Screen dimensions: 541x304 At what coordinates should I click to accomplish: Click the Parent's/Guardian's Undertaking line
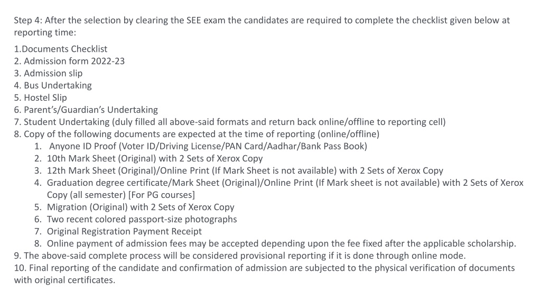[x=86, y=110]
